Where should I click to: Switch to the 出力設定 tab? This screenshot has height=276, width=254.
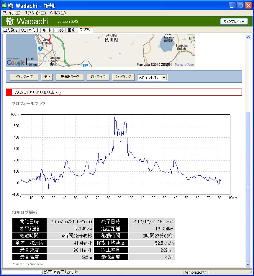coord(11,30)
